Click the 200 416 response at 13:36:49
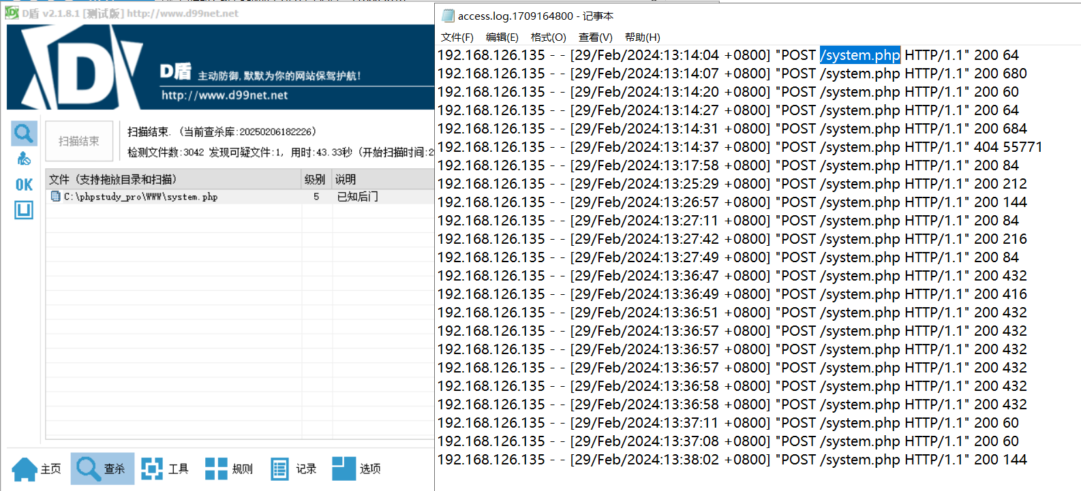Screen dimensions: 1081x491 (x=1001, y=294)
